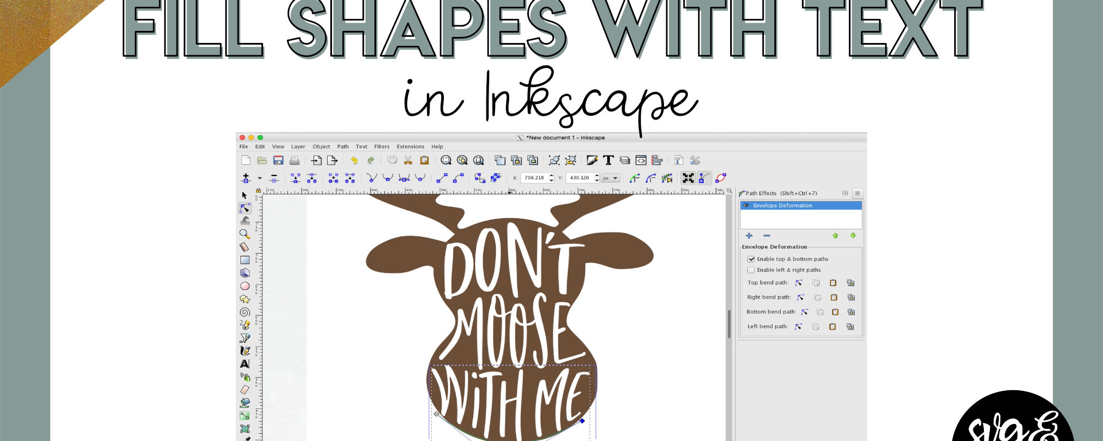Open the Extensions menu

pyautogui.click(x=410, y=147)
